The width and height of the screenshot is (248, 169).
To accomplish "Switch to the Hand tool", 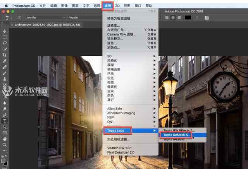I will [x=5, y=138].
